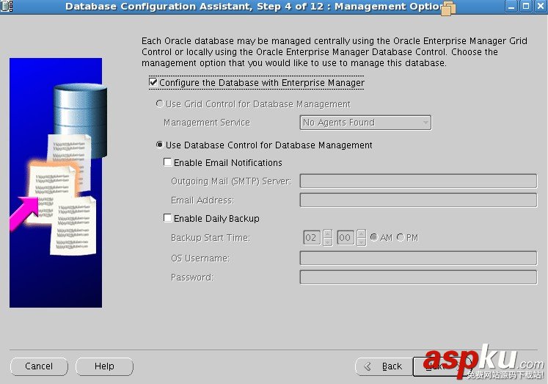The image size is (548, 384).
Task: Select Use Grid Control for Database Management
Action: pos(160,104)
